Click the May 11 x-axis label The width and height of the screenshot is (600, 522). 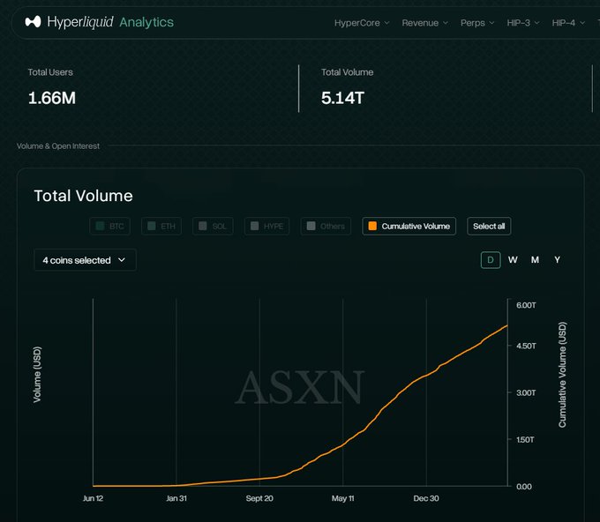pyautogui.click(x=343, y=498)
